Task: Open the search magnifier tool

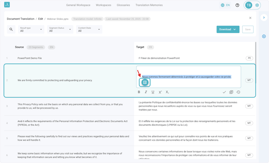Action: coord(11,29)
